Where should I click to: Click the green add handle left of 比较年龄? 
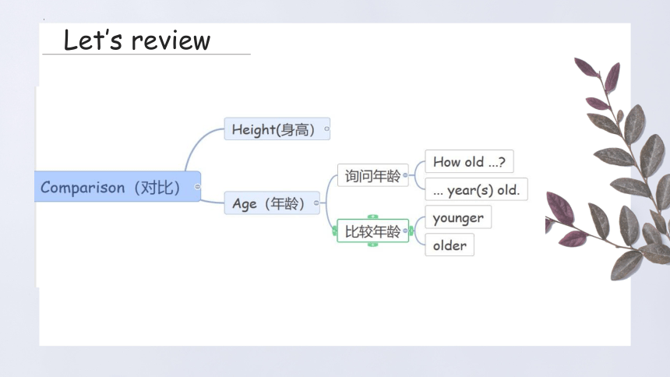[x=334, y=231]
